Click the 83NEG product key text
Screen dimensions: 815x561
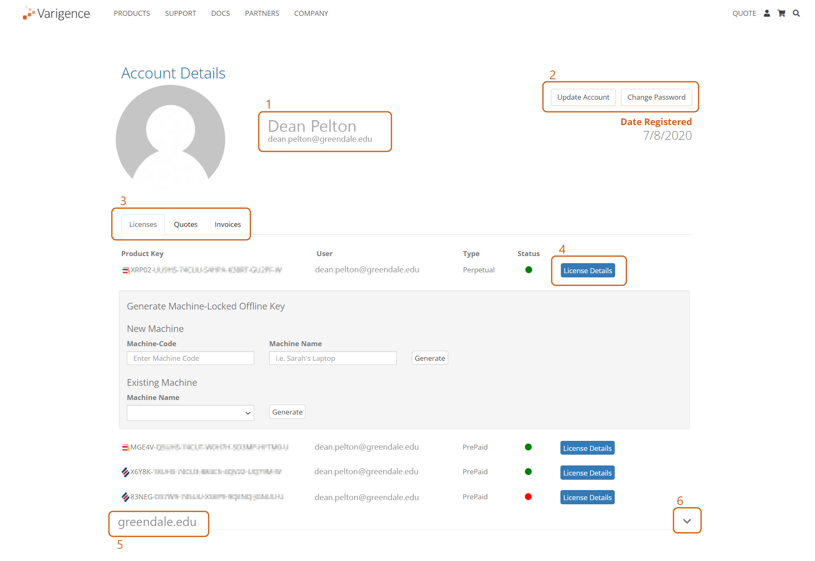(x=207, y=497)
